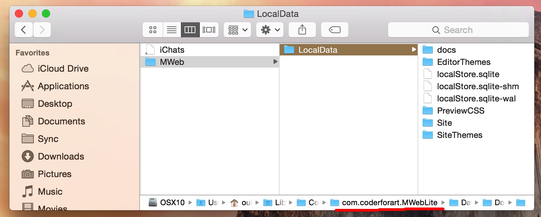Select the localStore.sqlite file
This screenshot has width=541, height=217.
click(x=468, y=74)
